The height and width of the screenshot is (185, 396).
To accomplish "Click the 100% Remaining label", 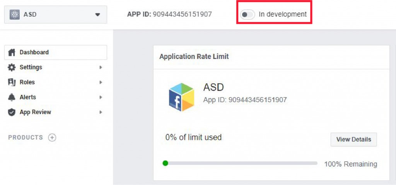I will (x=350, y=164).
